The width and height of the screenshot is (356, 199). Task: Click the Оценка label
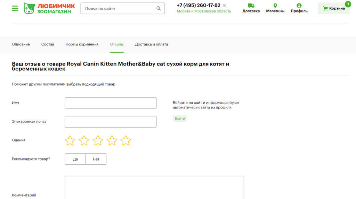coord(19,140)
